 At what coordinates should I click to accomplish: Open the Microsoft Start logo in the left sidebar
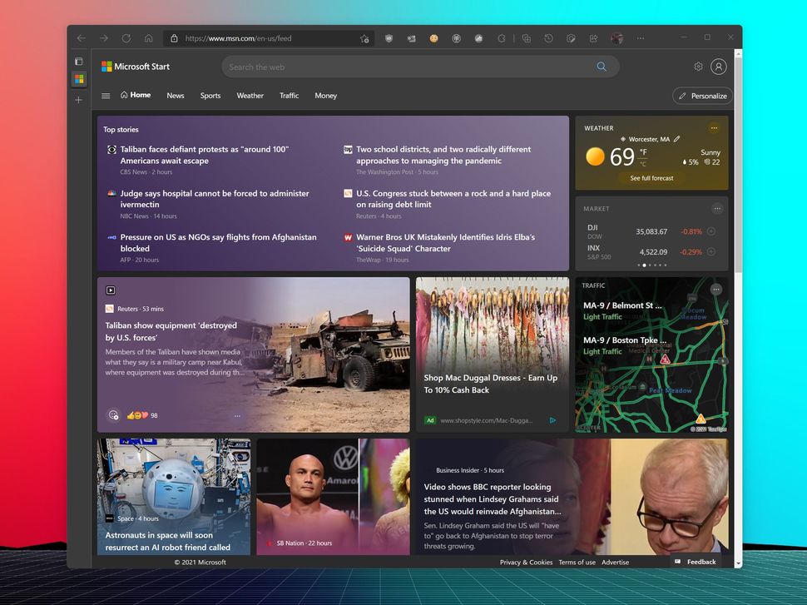(79, 79)
